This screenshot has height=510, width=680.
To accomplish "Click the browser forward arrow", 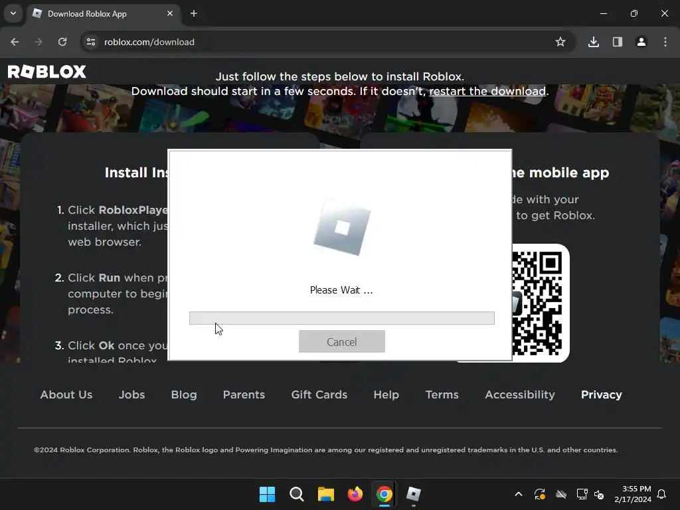I will [x=39, y=42].
